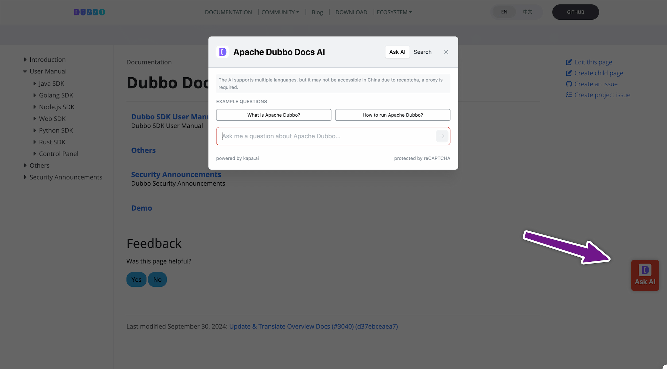Expand the Security Announcements sidebar arrow
Viewport: 667px width, 369px height.
click(x=25, y=177)
